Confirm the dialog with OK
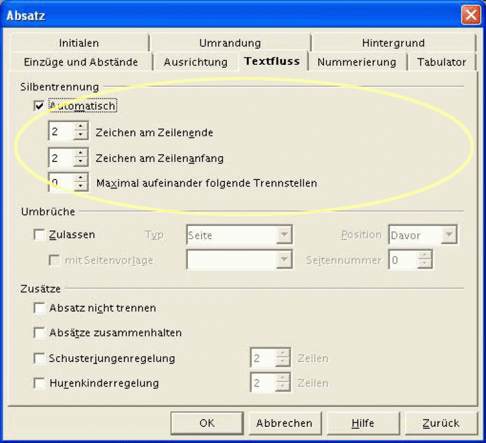 [x=207, y=423]
